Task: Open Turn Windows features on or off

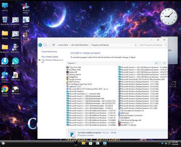Action: pos(52,61)
